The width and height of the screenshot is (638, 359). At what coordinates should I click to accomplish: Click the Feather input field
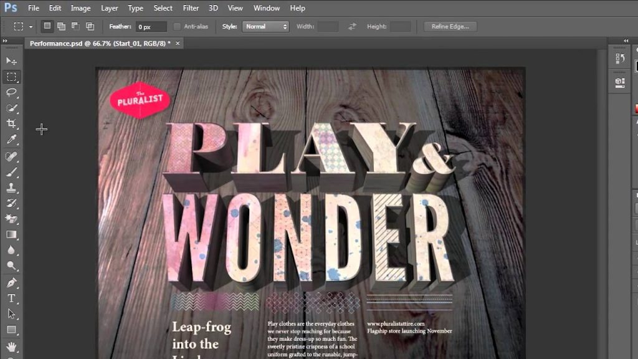[x=151, y=27]
